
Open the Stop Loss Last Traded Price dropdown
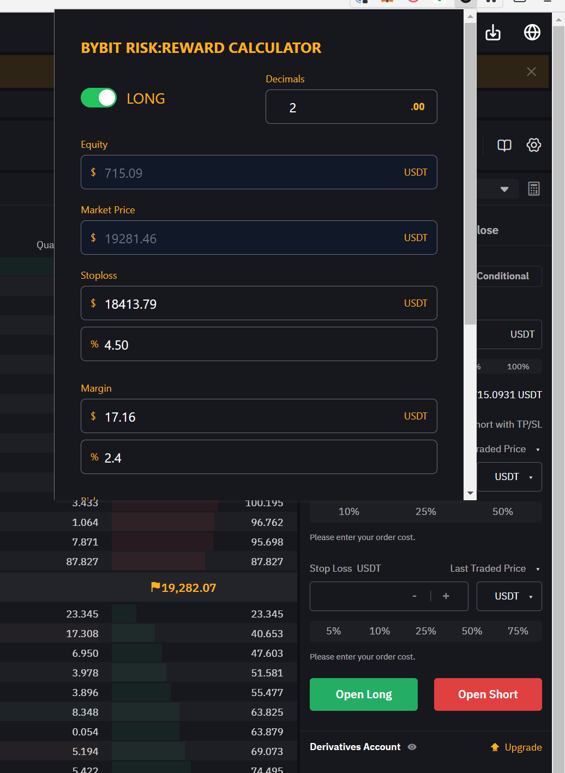pos(495,568)
